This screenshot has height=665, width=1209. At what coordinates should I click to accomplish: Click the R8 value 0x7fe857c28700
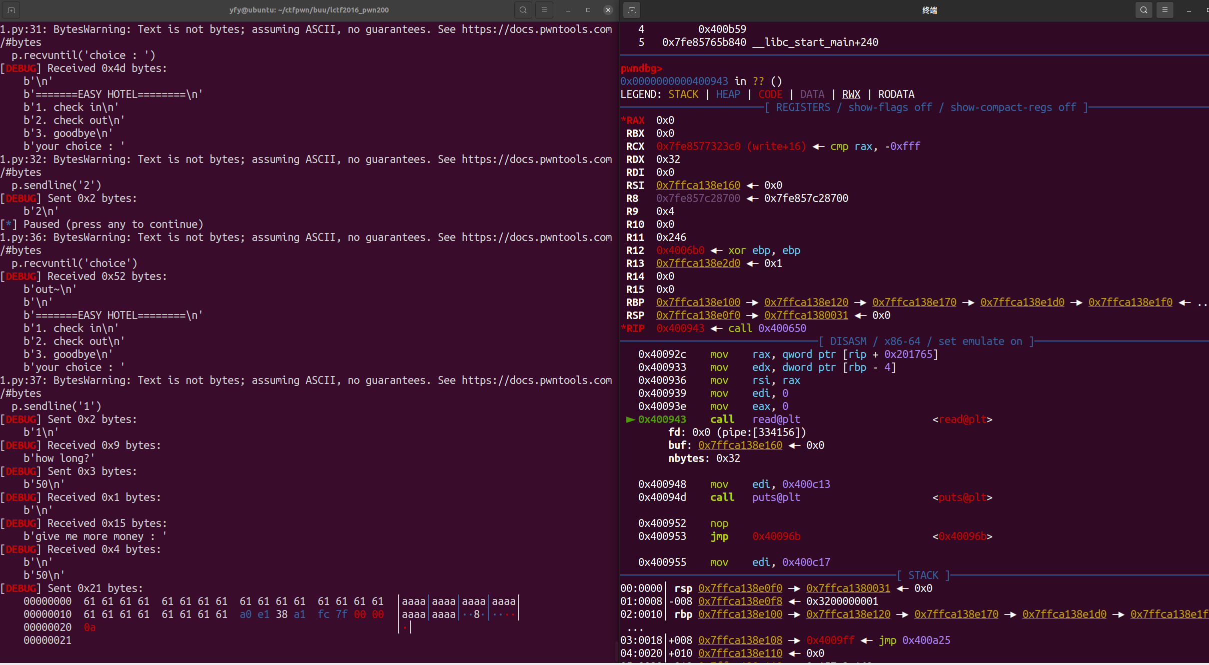point(698,198)
